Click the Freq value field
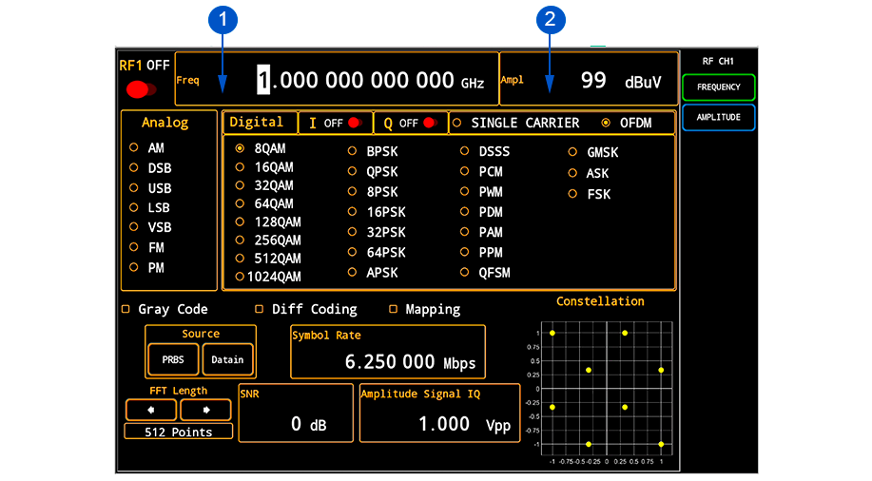The image size is (872, 481). tap(337, 79)
